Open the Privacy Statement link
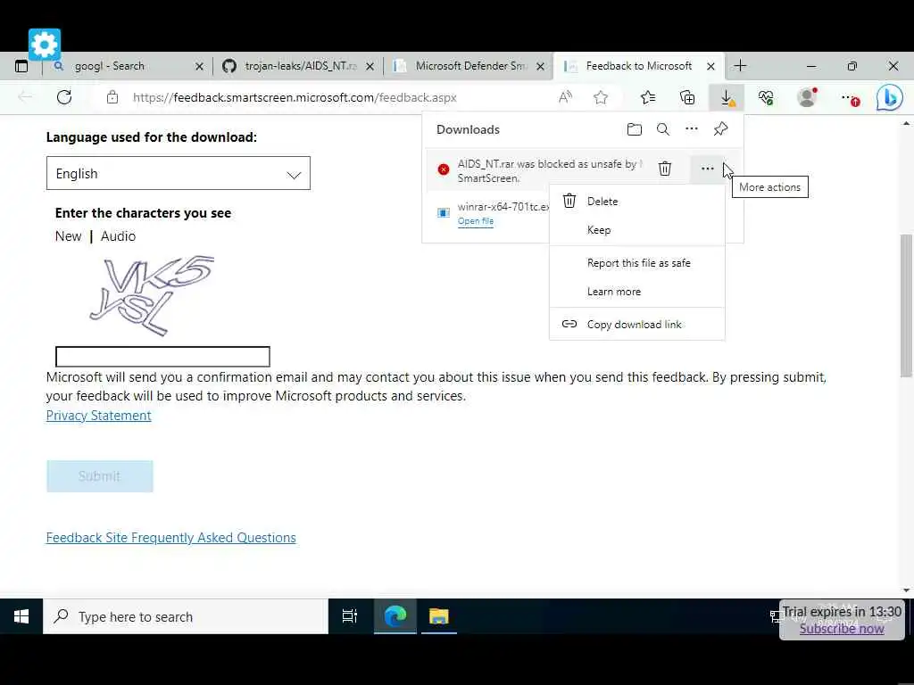Image resolution: width=914 pixels, height=685 pixels. tap(98, 416)
